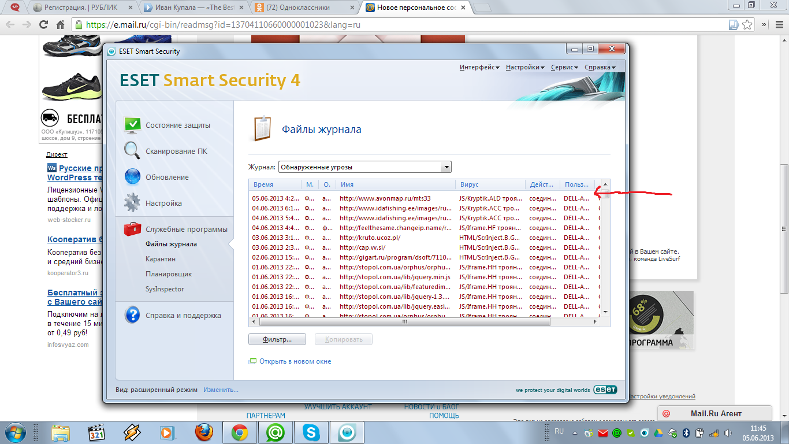Click the Фильтр... button
The height and width of the screenshot is (444, 789).
click(x=277, y=339)
